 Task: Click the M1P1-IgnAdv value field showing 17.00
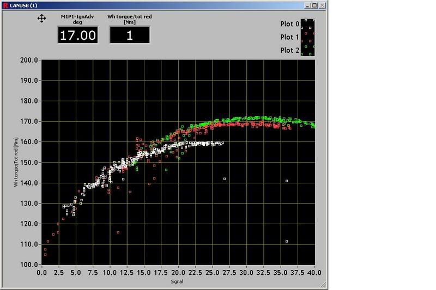coord(78,36)
